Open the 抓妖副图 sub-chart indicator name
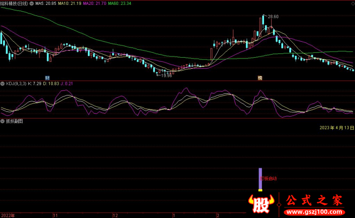This screenshot has width=355, height=218. coord(14,121)
